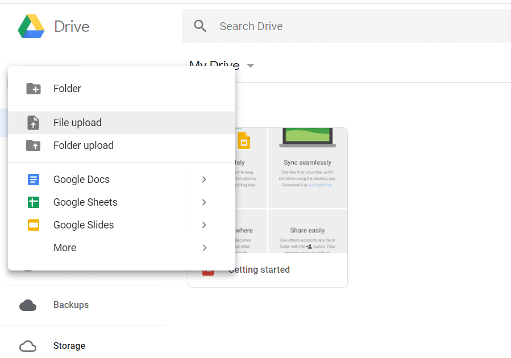The image size is (511, 358).
Task: Select the Google Sheets icon
Action: click(34, 202)
